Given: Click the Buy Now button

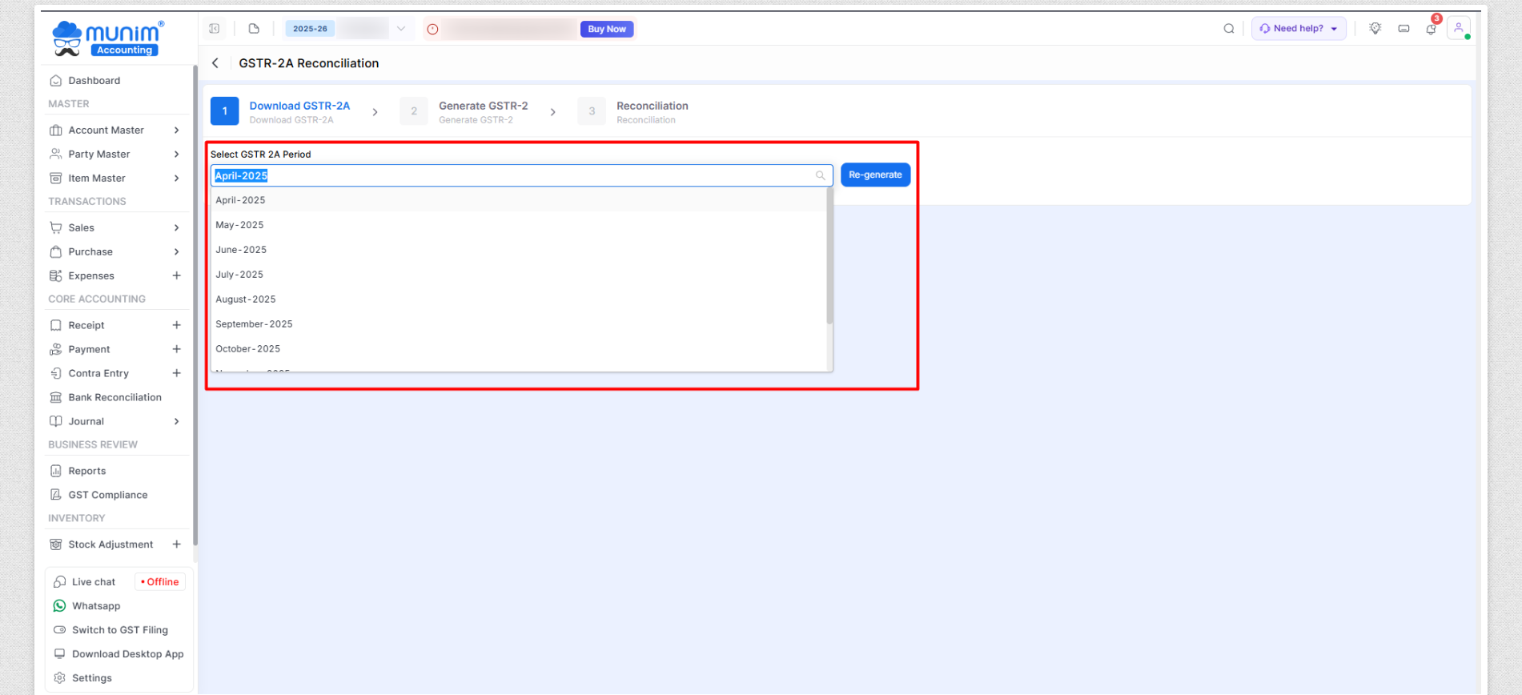Looking at the screenshot, I should point(607,29).
